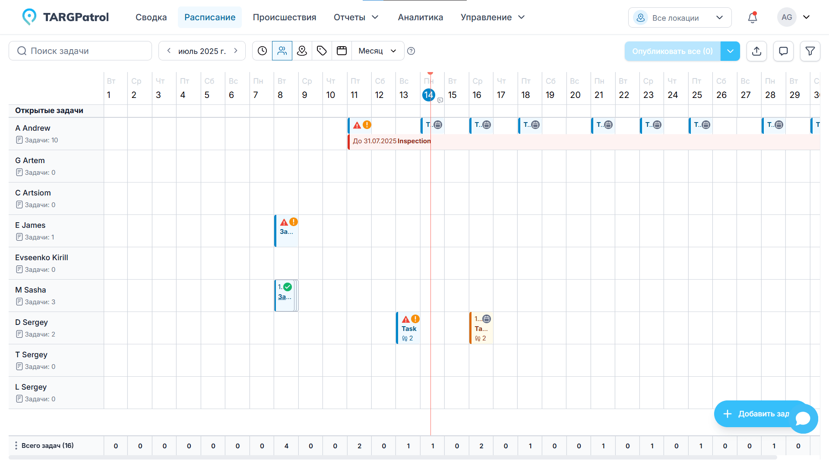Image resolution: width=829 pixels, height=466 pixels.
Task: Open the Происшествия tab
Action: [x=284, y=17]
